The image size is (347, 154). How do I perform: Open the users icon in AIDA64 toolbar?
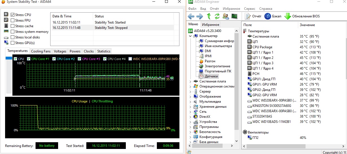pos(226,16)
